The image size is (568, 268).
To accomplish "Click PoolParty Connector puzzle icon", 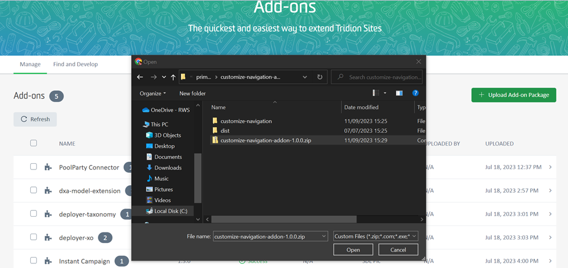I will point(48,167).
